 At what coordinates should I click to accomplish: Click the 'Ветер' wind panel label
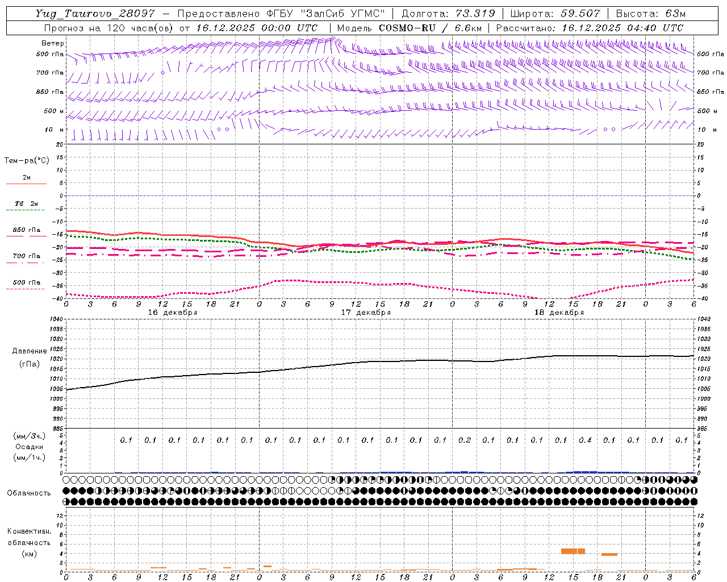coord(53,43)
